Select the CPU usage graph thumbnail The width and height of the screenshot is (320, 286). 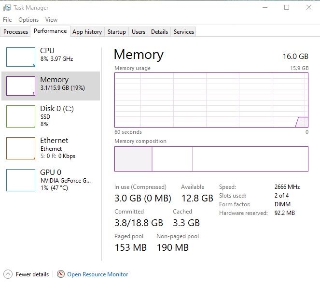(x=21, y=57)
